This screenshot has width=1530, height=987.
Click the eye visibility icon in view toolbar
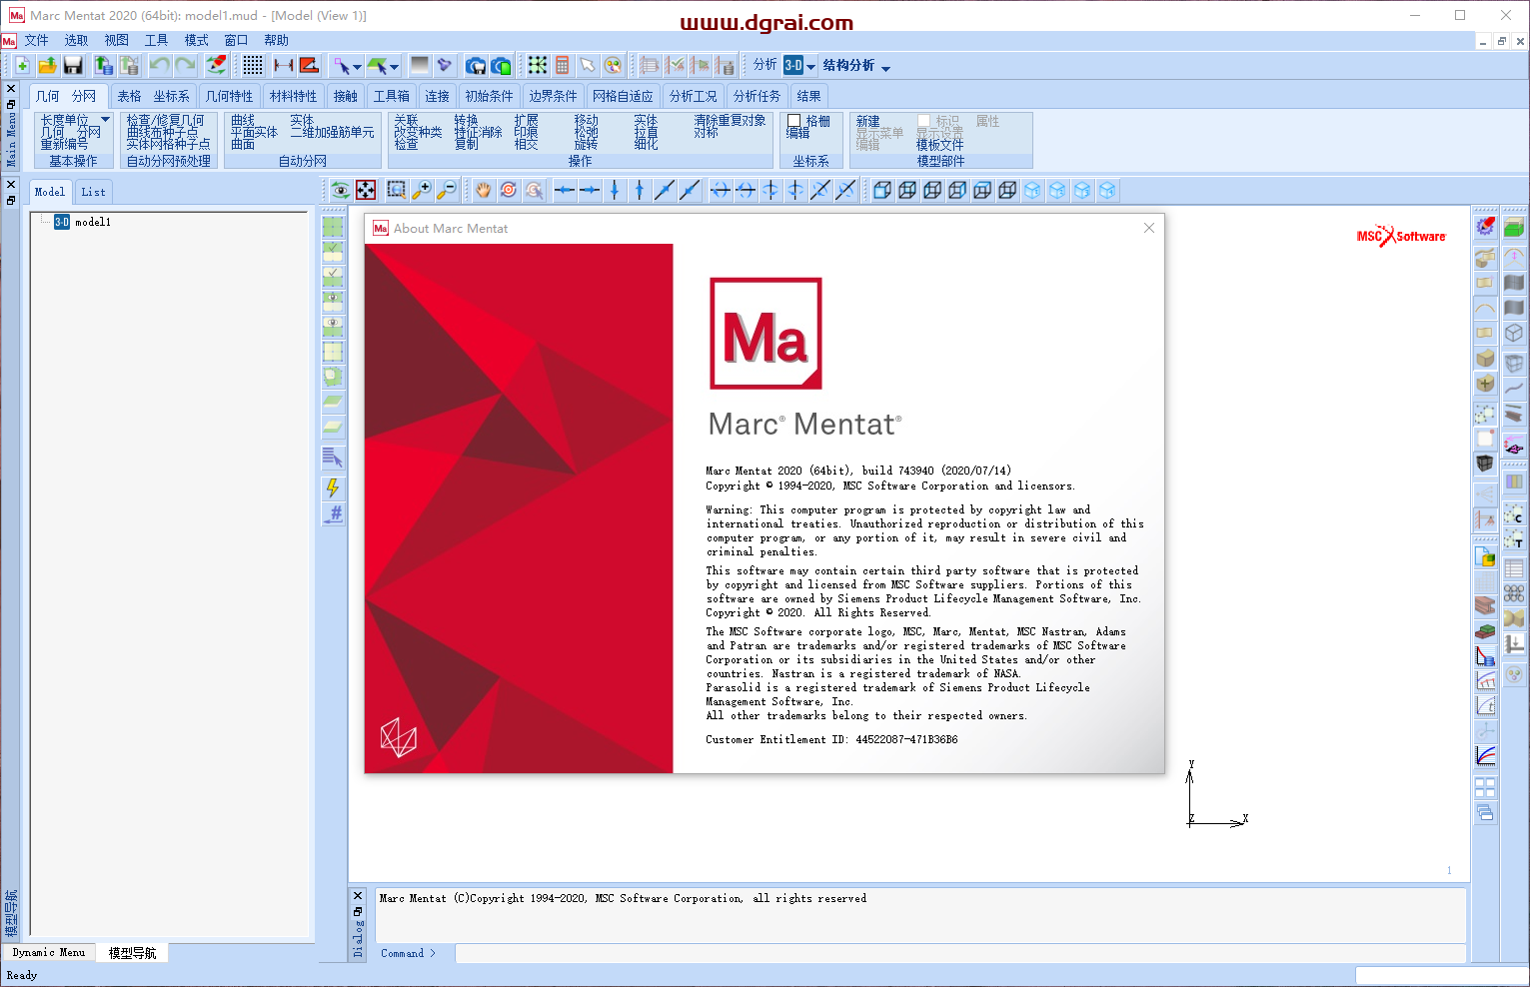pyautogui.click(x=341, y=190)
